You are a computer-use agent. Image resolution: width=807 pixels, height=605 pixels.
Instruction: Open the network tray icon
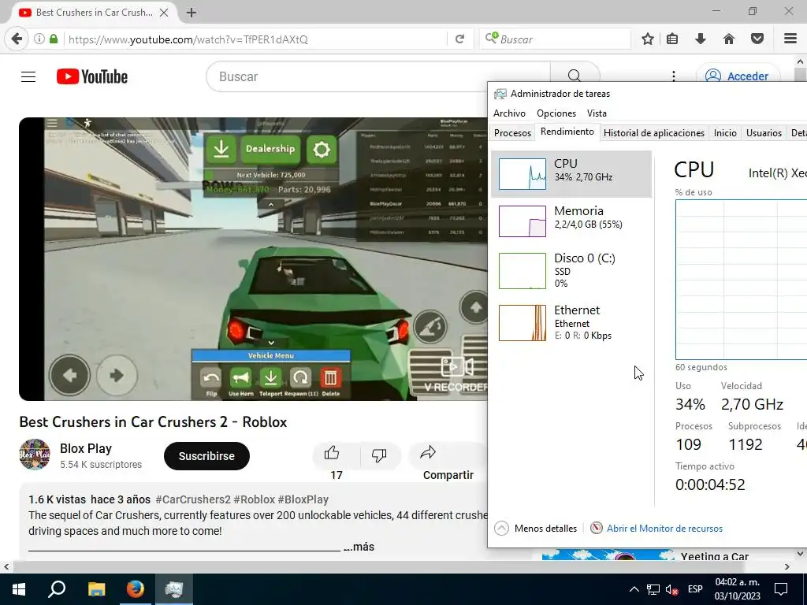pyautogui.click(x=653, y=589)
